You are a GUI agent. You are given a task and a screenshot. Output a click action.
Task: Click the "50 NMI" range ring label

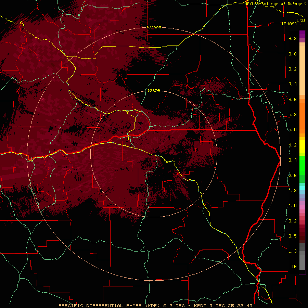tap(154, 90)
